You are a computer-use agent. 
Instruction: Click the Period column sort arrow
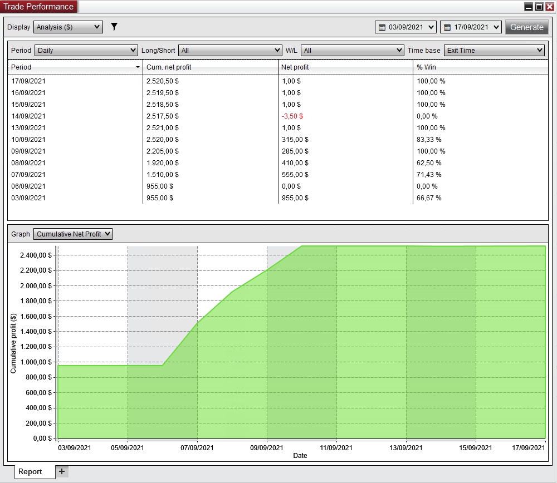[x=138, y=67]
